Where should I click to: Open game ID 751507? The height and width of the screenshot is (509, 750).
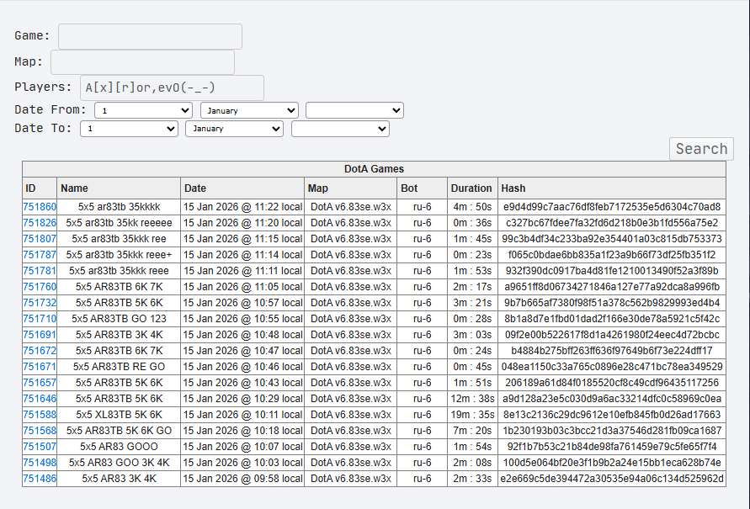(x=40, y=447)
